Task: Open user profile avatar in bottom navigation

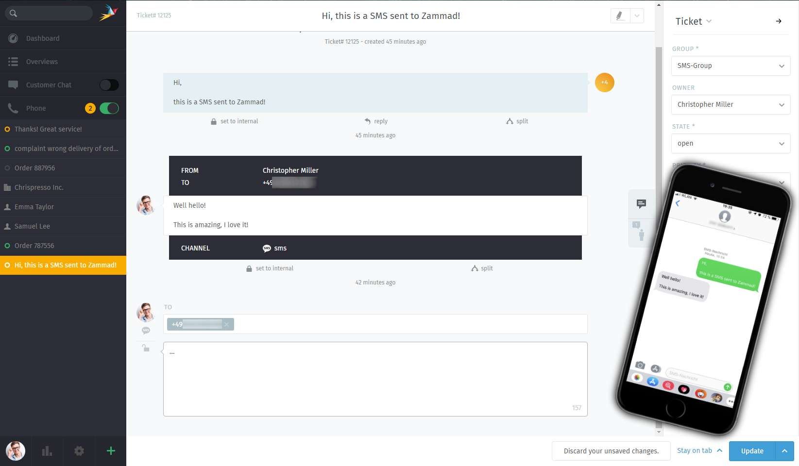Action: coord(16,451)
